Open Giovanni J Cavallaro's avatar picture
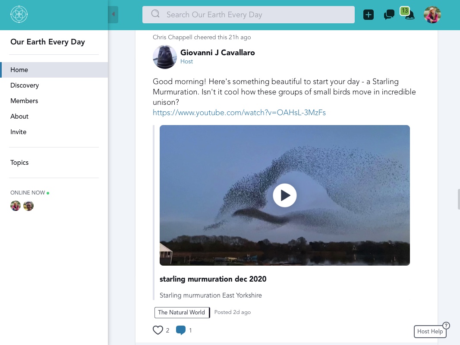Viewport: 460px width, 345px height. pyautogui.click(x=165, y=57)
